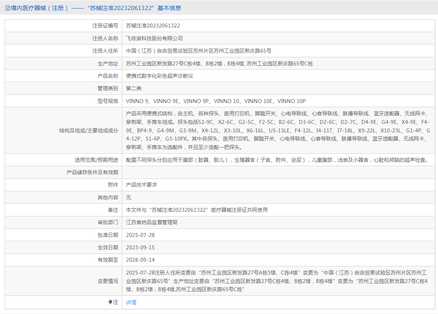Select company name 飞依诺科技股份有限公司
The height and width of the screenshot is (314, 438).
click(x=154, y=38)
